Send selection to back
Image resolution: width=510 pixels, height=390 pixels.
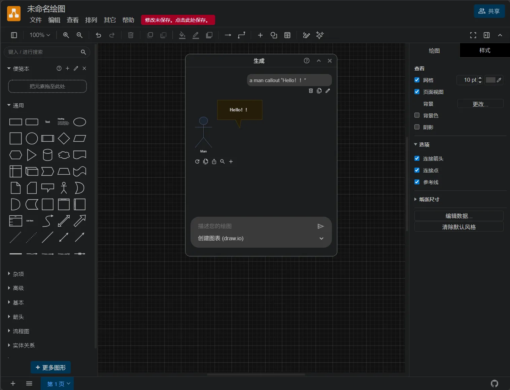click(x=164, y=35)
